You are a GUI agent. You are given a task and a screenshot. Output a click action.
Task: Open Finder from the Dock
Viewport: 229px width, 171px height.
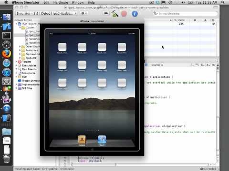click(x=6, y=17)
